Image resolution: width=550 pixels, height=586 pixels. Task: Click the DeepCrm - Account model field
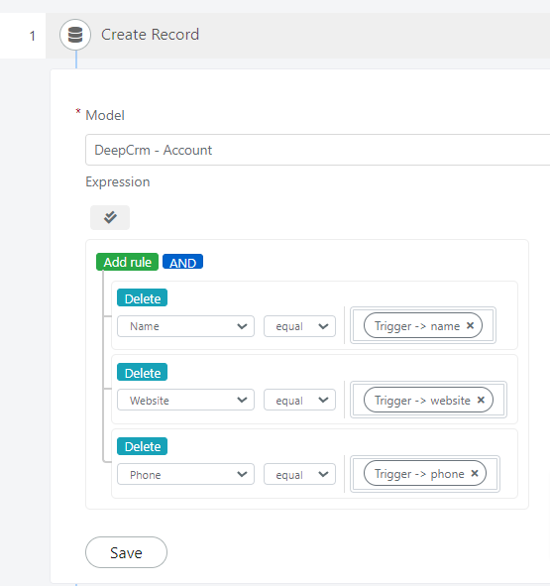(317, 150)
